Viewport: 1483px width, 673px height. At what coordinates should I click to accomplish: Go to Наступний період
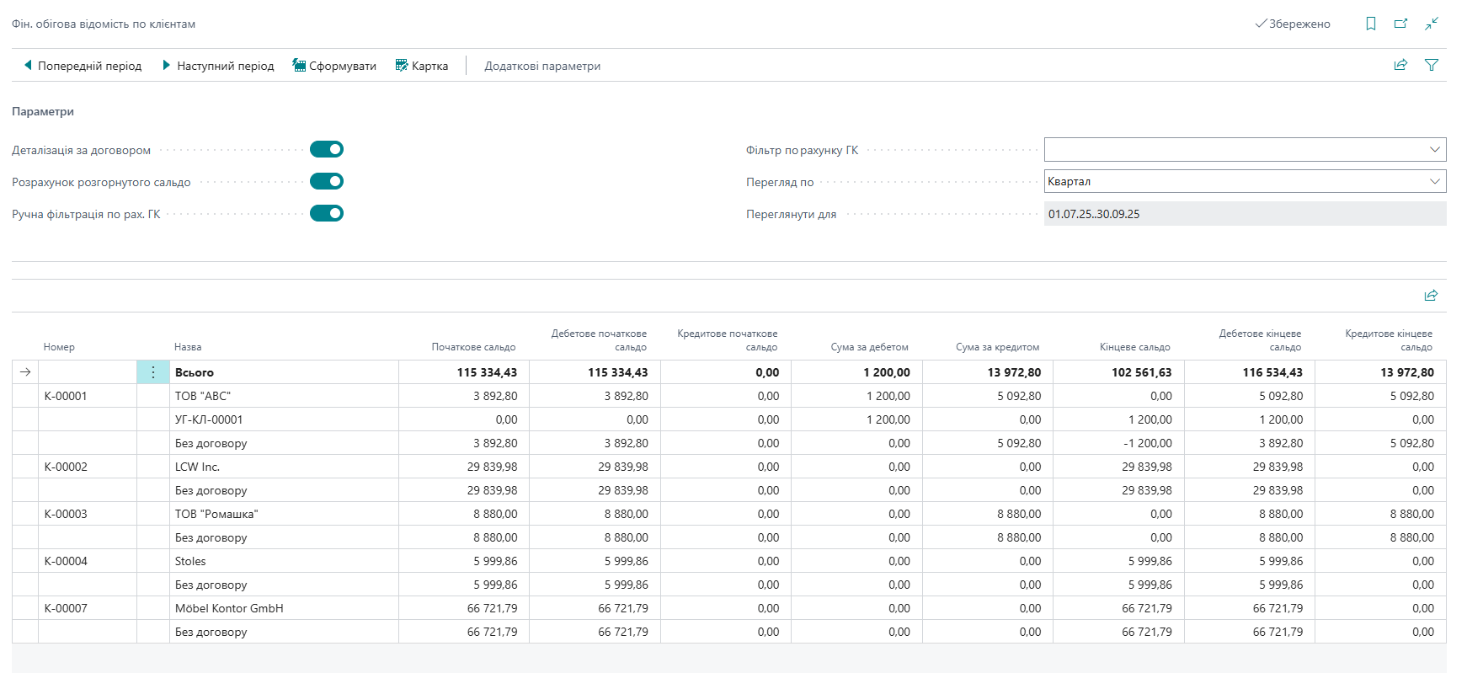[218, 66]
